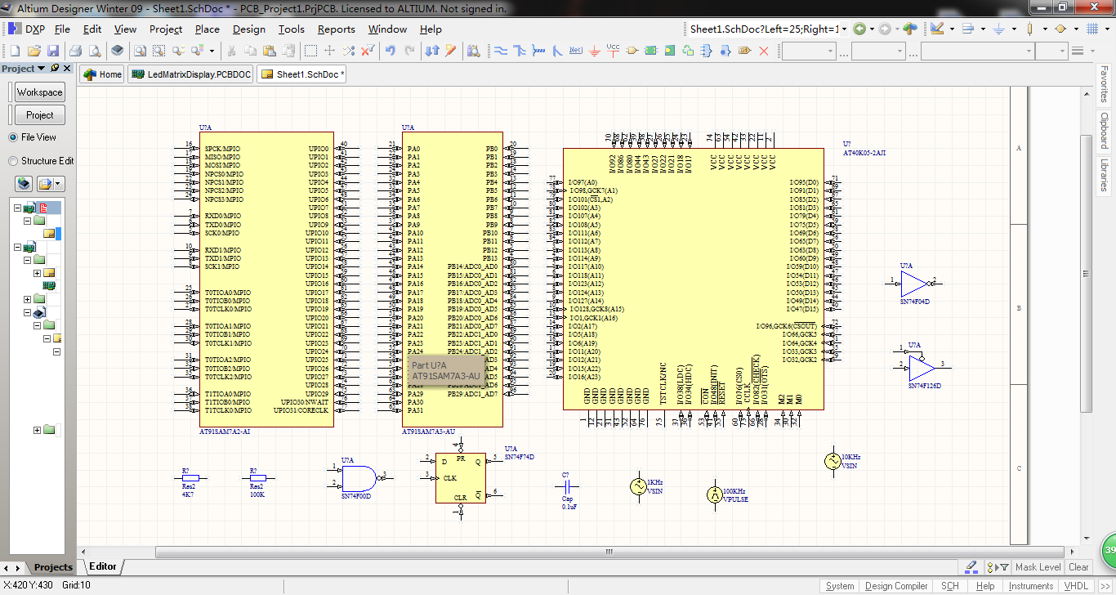The width and height of the screenshot is (1116, 595).
Task: Switch to LedMatrixDisplay.PCBDOC tab
Action: 190,74
